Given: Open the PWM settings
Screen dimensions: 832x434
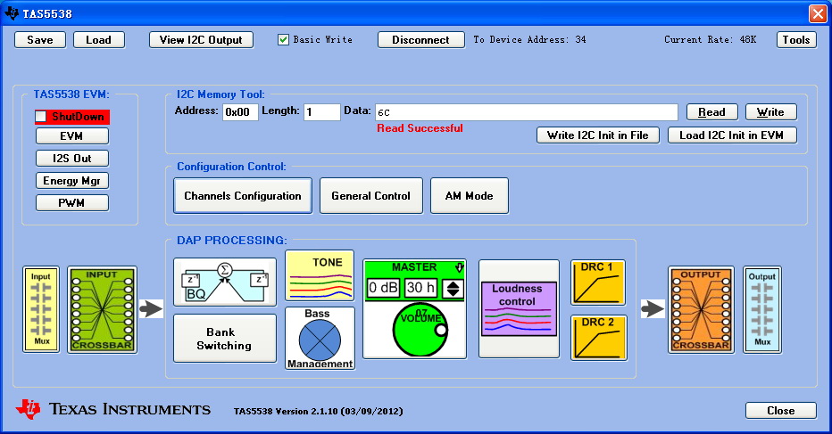Looking at the screenshot, I should 72,203.
